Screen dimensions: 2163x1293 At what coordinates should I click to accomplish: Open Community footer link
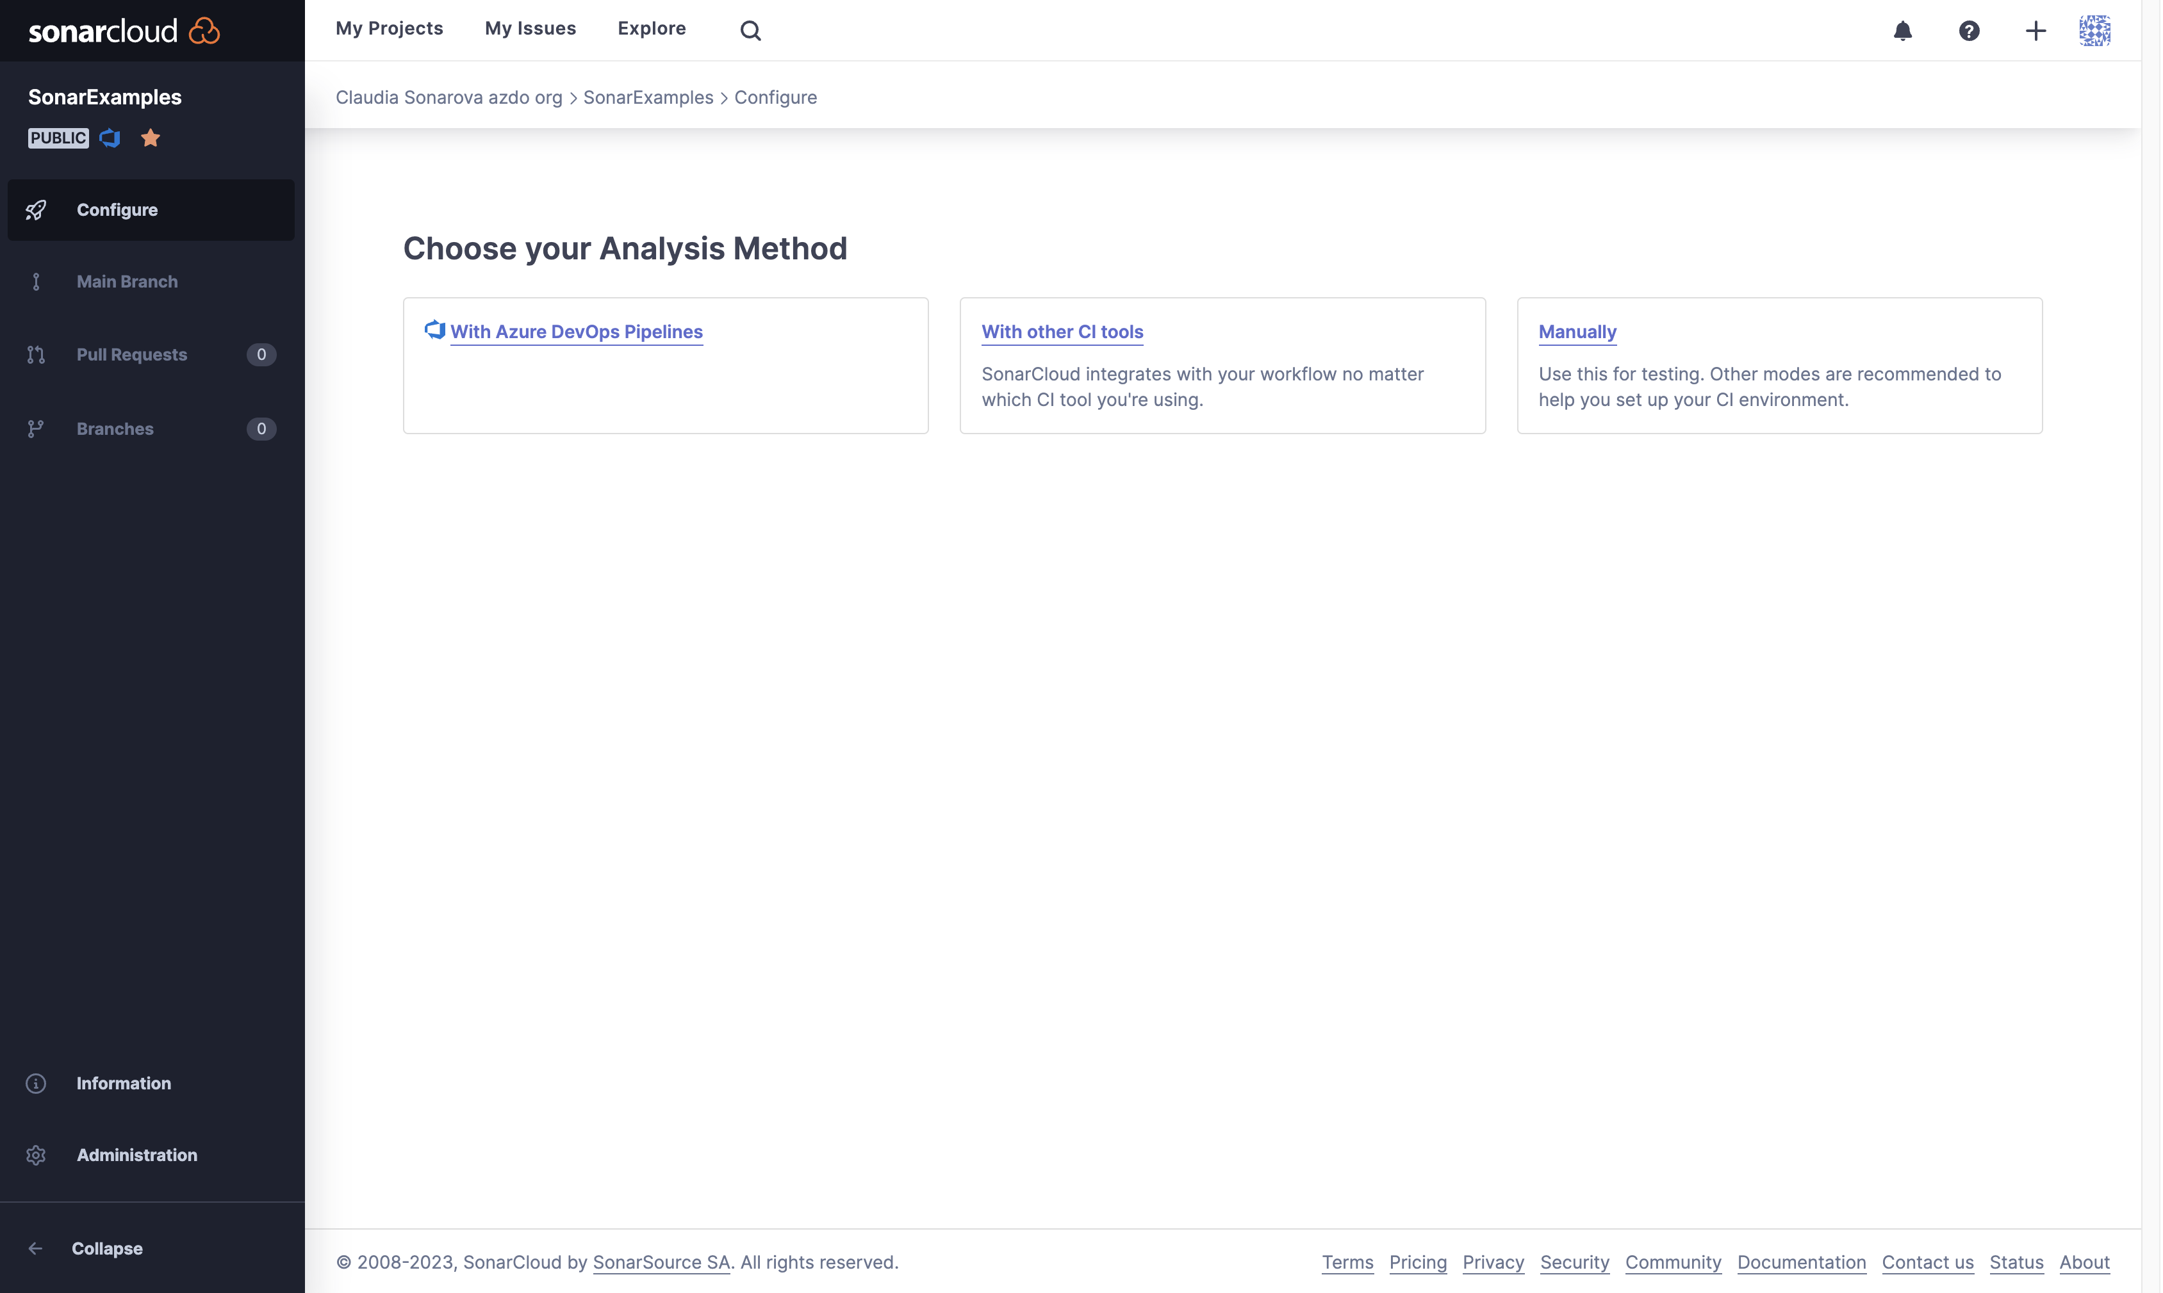[x=1674, y=1262]
